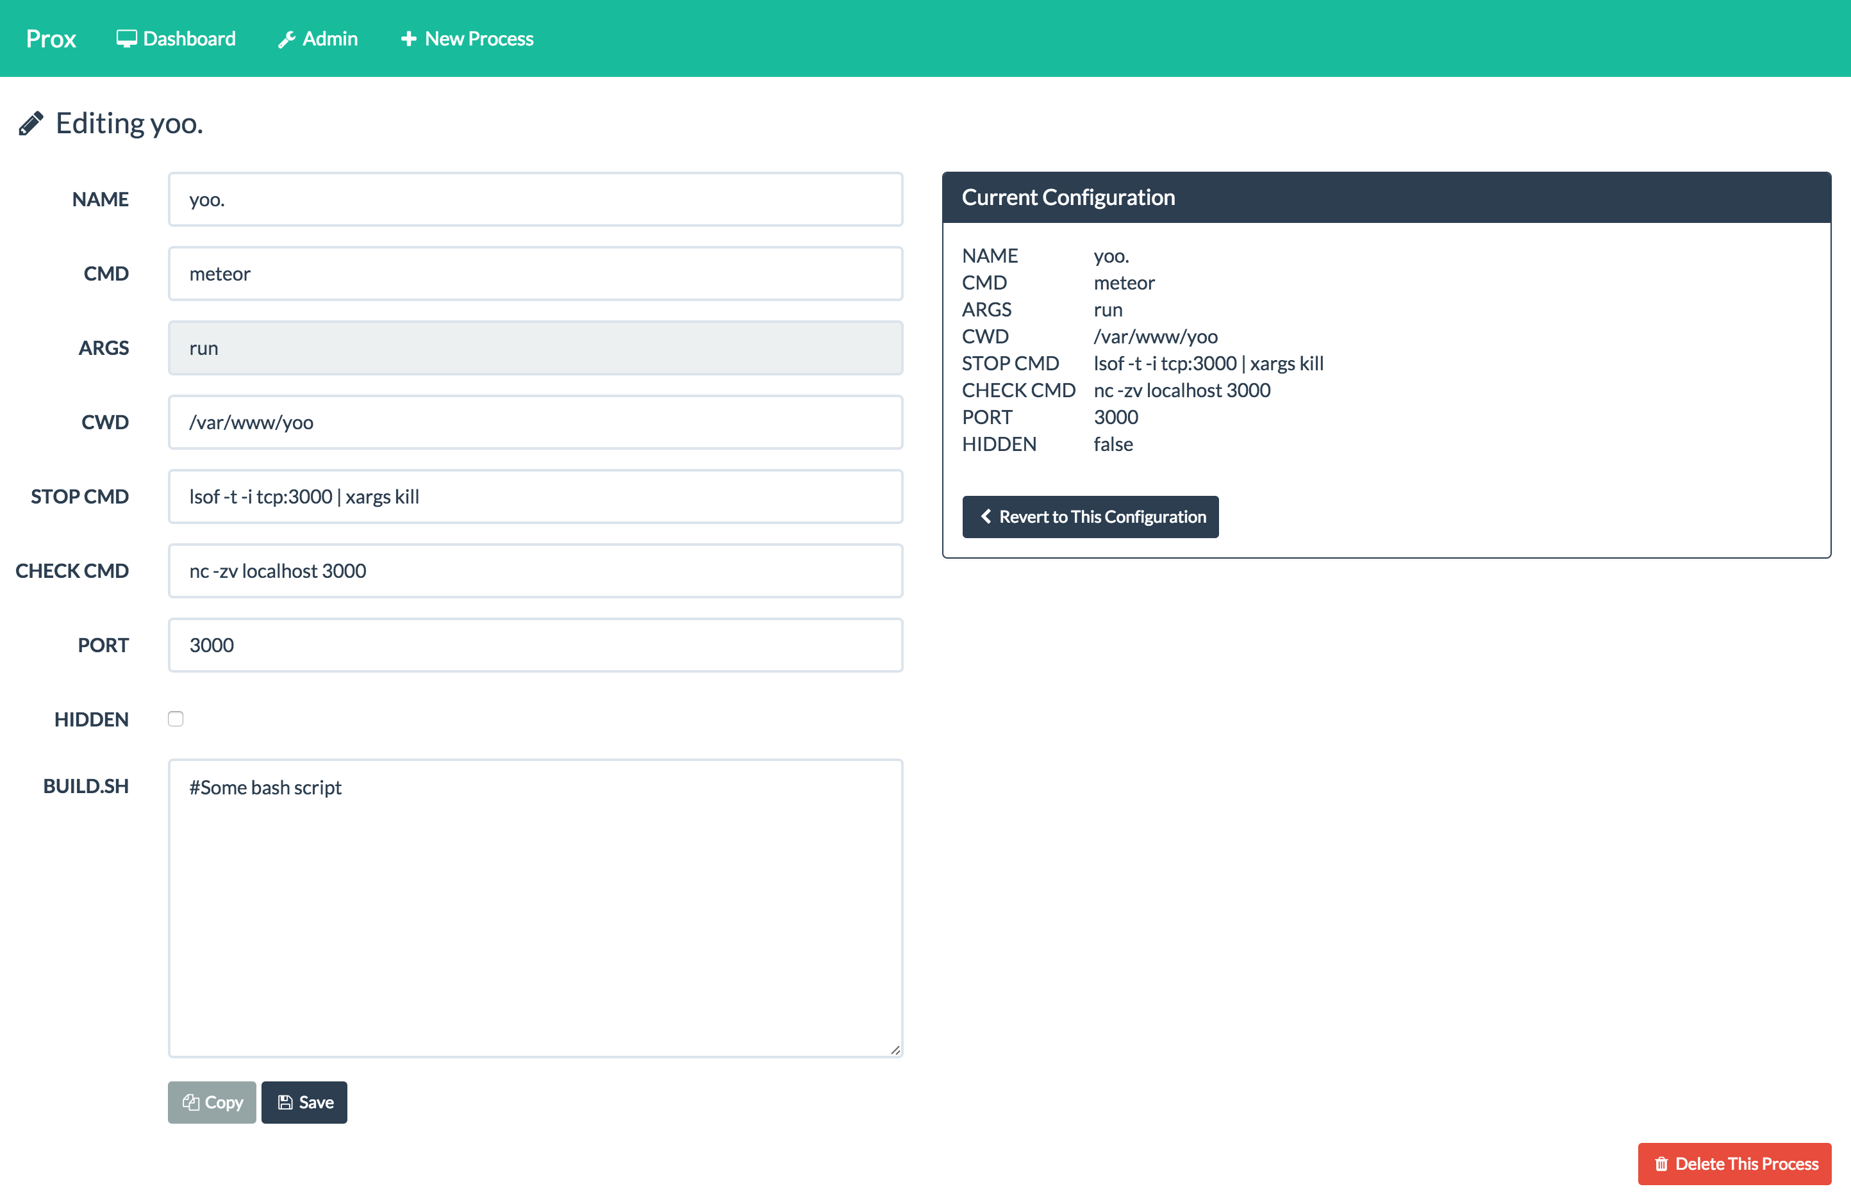This screenshot has height=1198, width=1851.
Task: Focus the NAME input field
Action: (x=535, y=200)
